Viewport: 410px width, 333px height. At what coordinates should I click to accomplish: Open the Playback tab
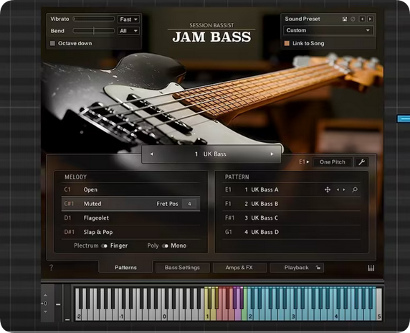pyautogui.click(x=297, y=268)
